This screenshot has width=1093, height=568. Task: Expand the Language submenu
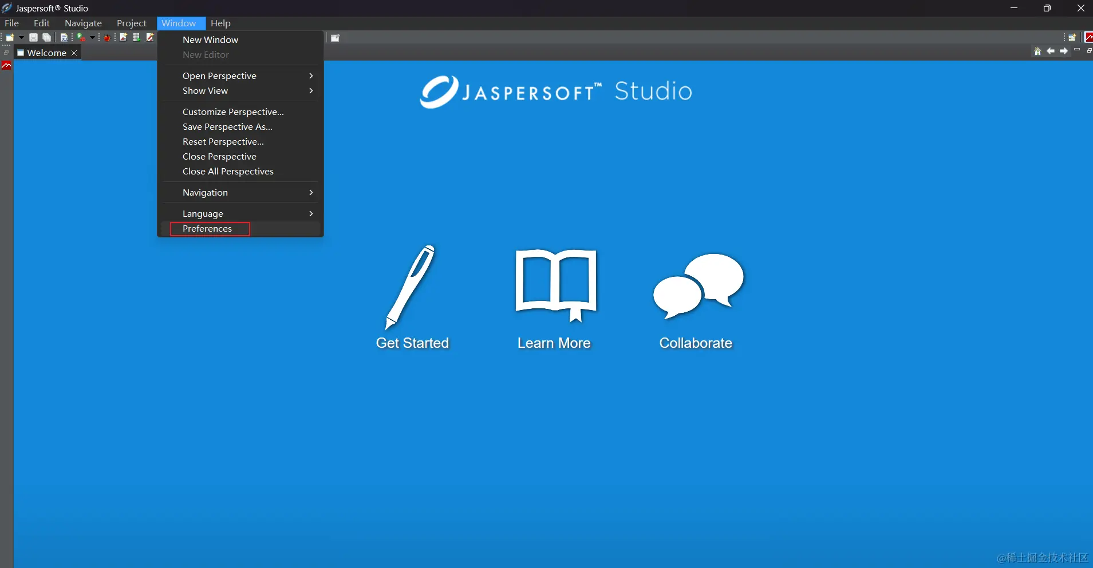[x=240, y=213]
